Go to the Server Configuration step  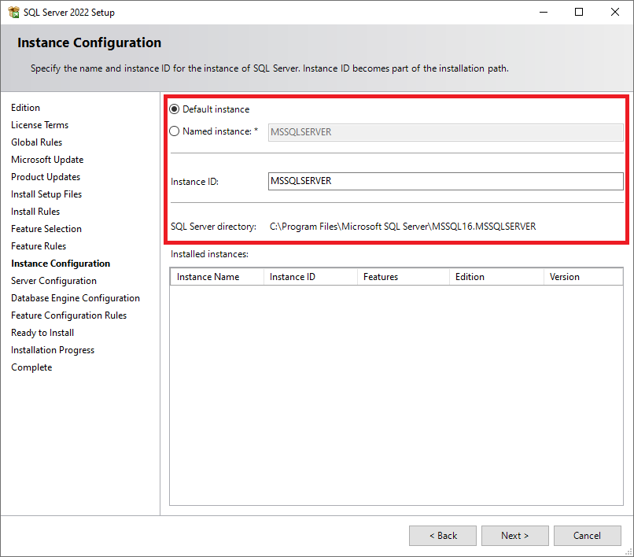pos(53,281)
